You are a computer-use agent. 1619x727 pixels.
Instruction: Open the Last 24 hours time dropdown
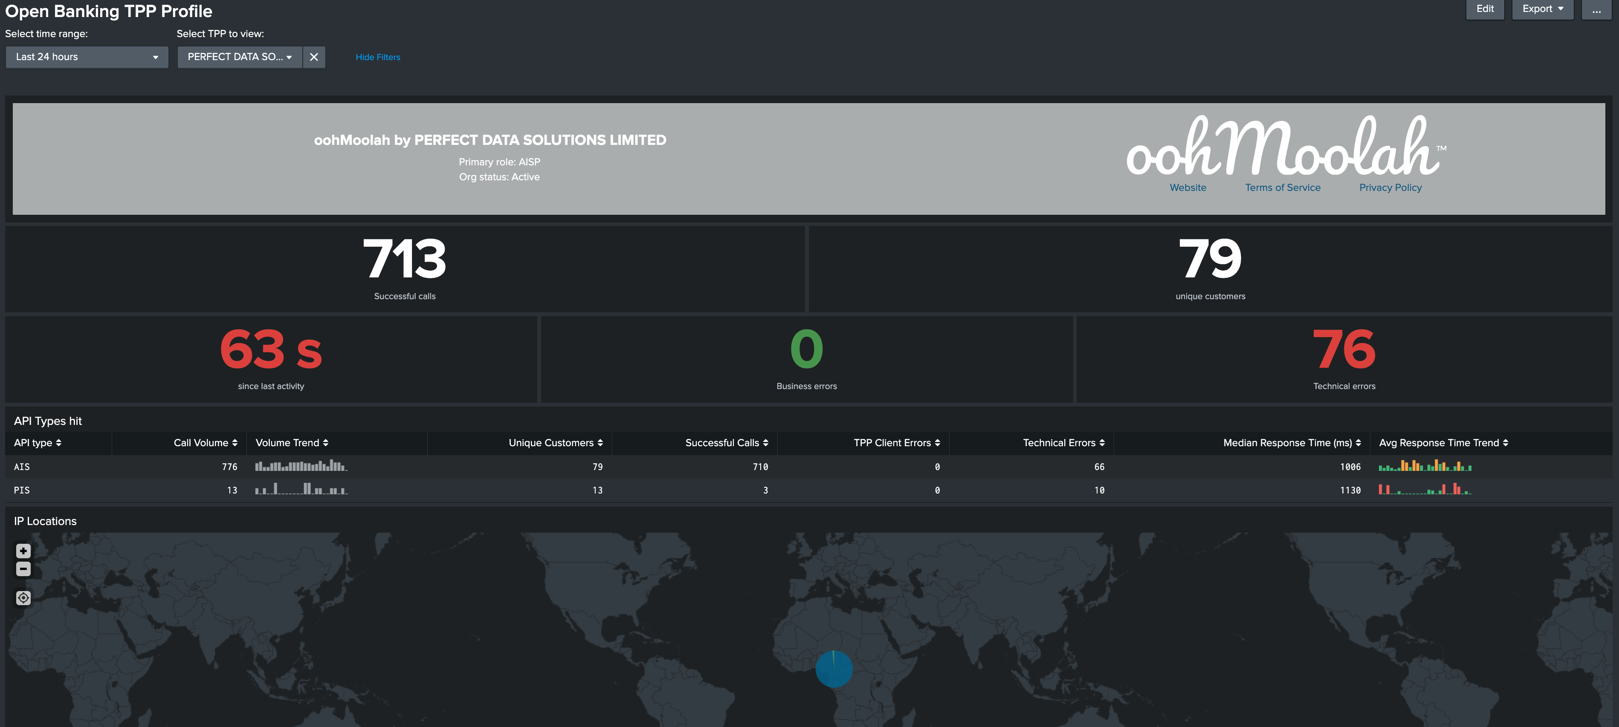(87, 57)
